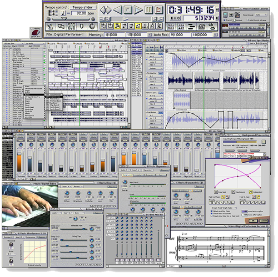Enable Create new fade-ins or fade-outs checkbox

click(212, 216)
